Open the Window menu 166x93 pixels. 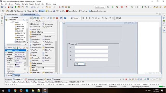pos(49,4)
